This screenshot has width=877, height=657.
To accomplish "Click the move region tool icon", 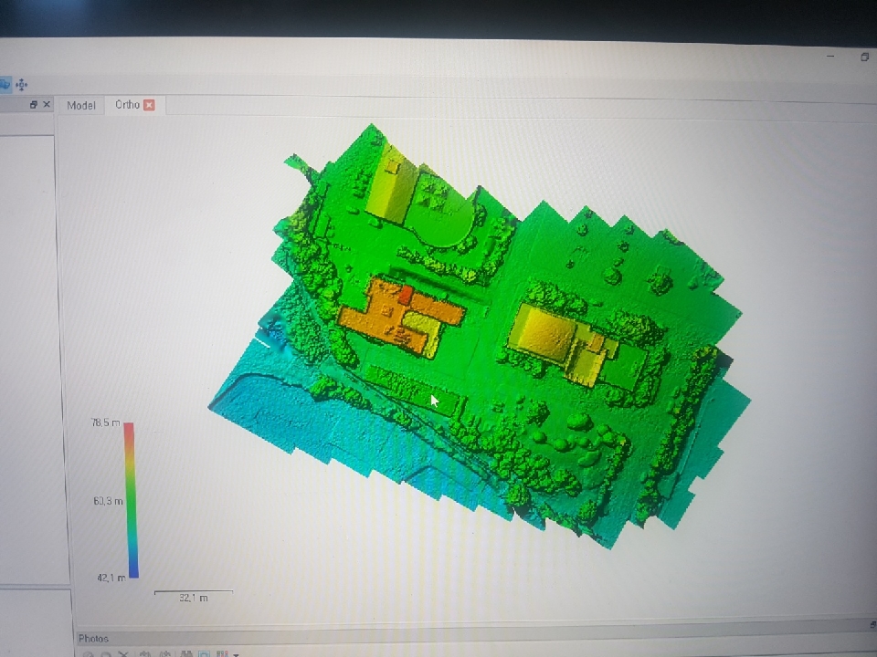I will 22,85.
